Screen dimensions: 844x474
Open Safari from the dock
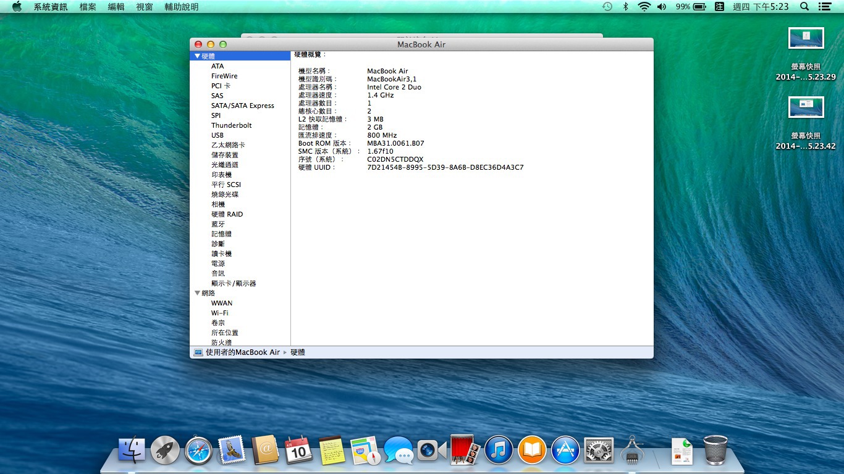(x=198, y=451)
